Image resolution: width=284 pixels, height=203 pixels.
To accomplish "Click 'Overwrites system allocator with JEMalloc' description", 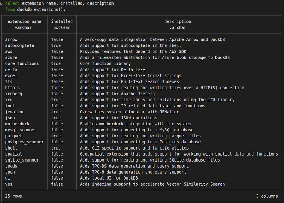I will [x=129, y=112].
